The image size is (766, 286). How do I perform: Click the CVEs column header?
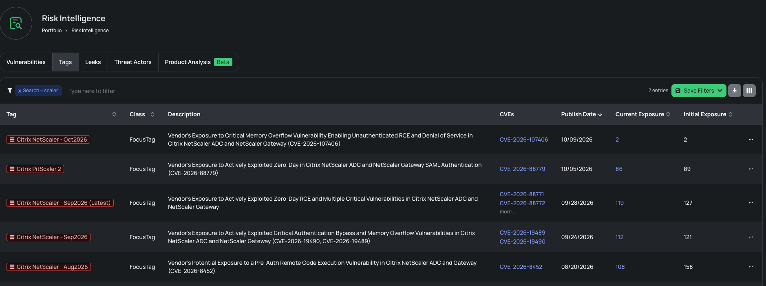507,114
